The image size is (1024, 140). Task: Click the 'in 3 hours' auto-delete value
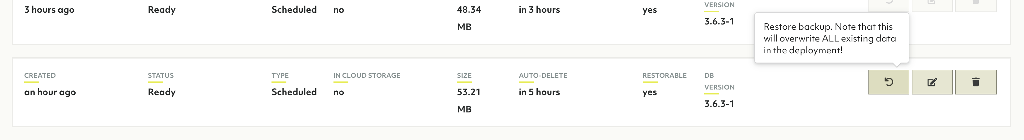pos(539,10)
